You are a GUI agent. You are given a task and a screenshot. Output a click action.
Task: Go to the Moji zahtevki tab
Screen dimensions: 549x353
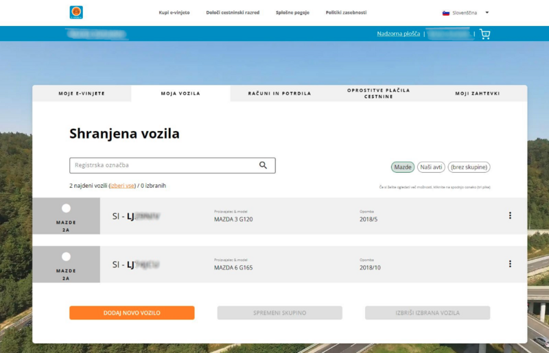(x=477, y=93)
